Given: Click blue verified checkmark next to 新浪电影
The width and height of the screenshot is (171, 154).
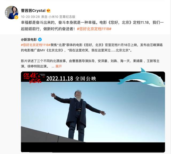Looking at the screenshot, I should click(40, 40).
